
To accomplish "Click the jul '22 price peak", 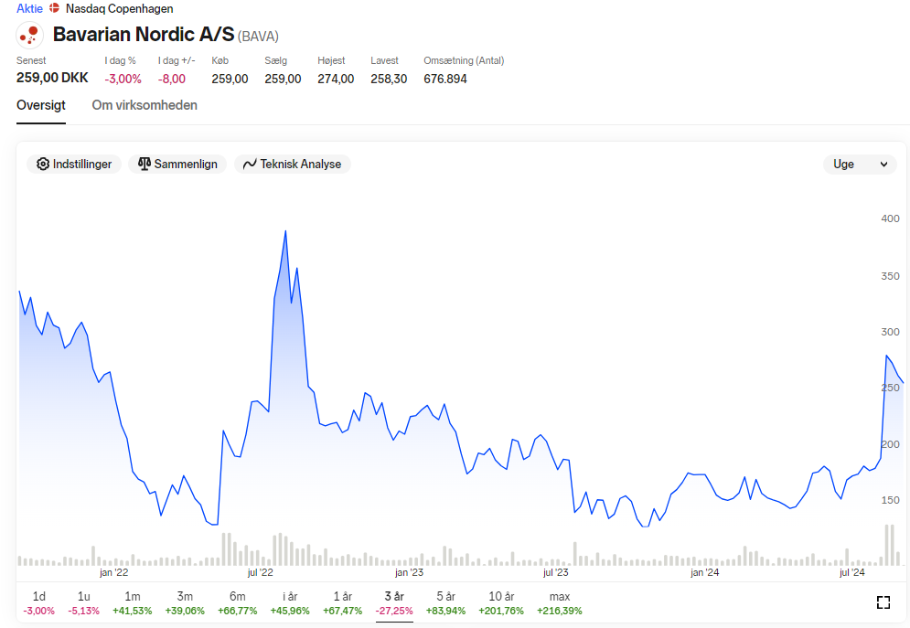I will 285,231.
